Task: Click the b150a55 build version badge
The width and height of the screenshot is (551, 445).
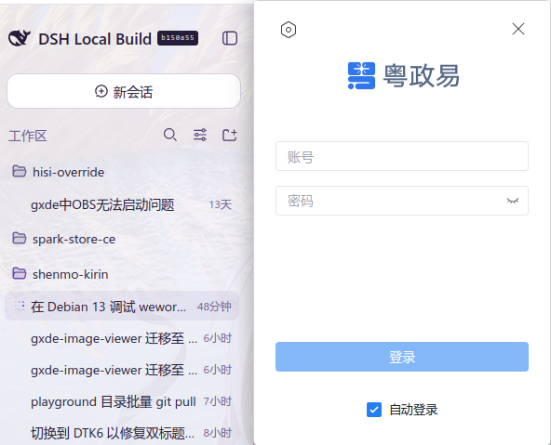Action: click(x=178, y=38)
